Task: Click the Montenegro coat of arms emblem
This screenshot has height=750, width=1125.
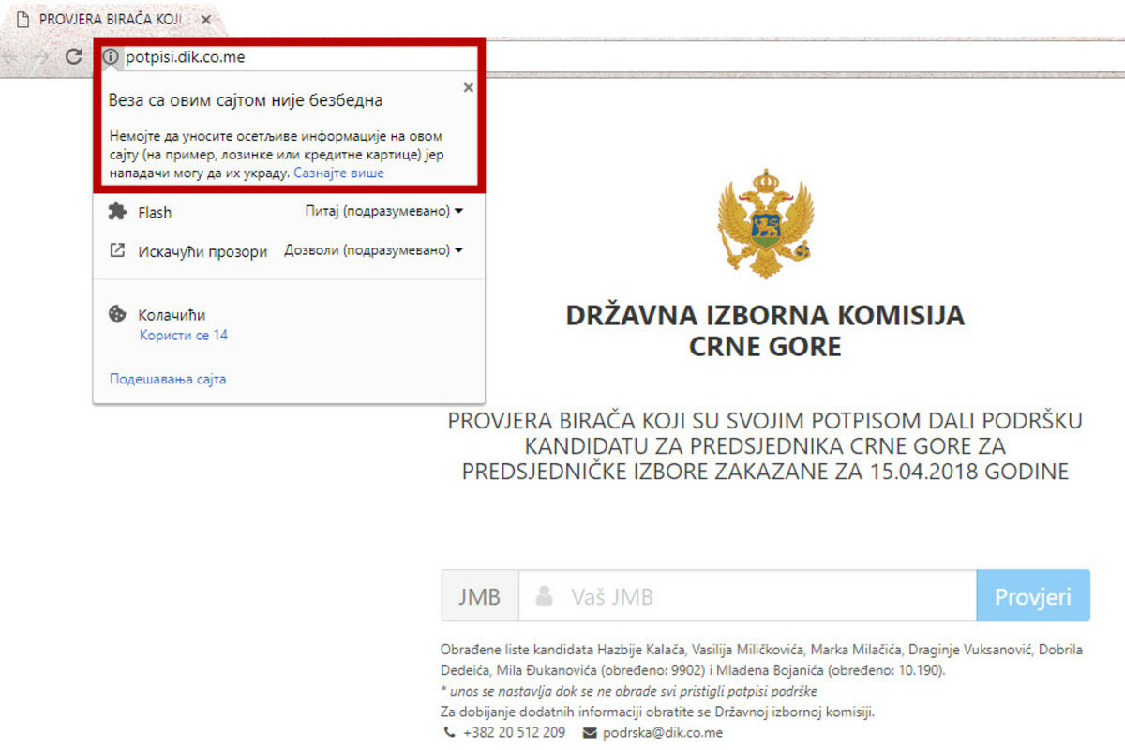Action: tap(764, 223)
